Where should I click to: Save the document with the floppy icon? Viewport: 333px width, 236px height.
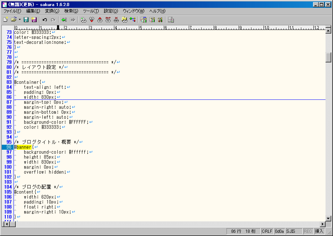(26, 20)
